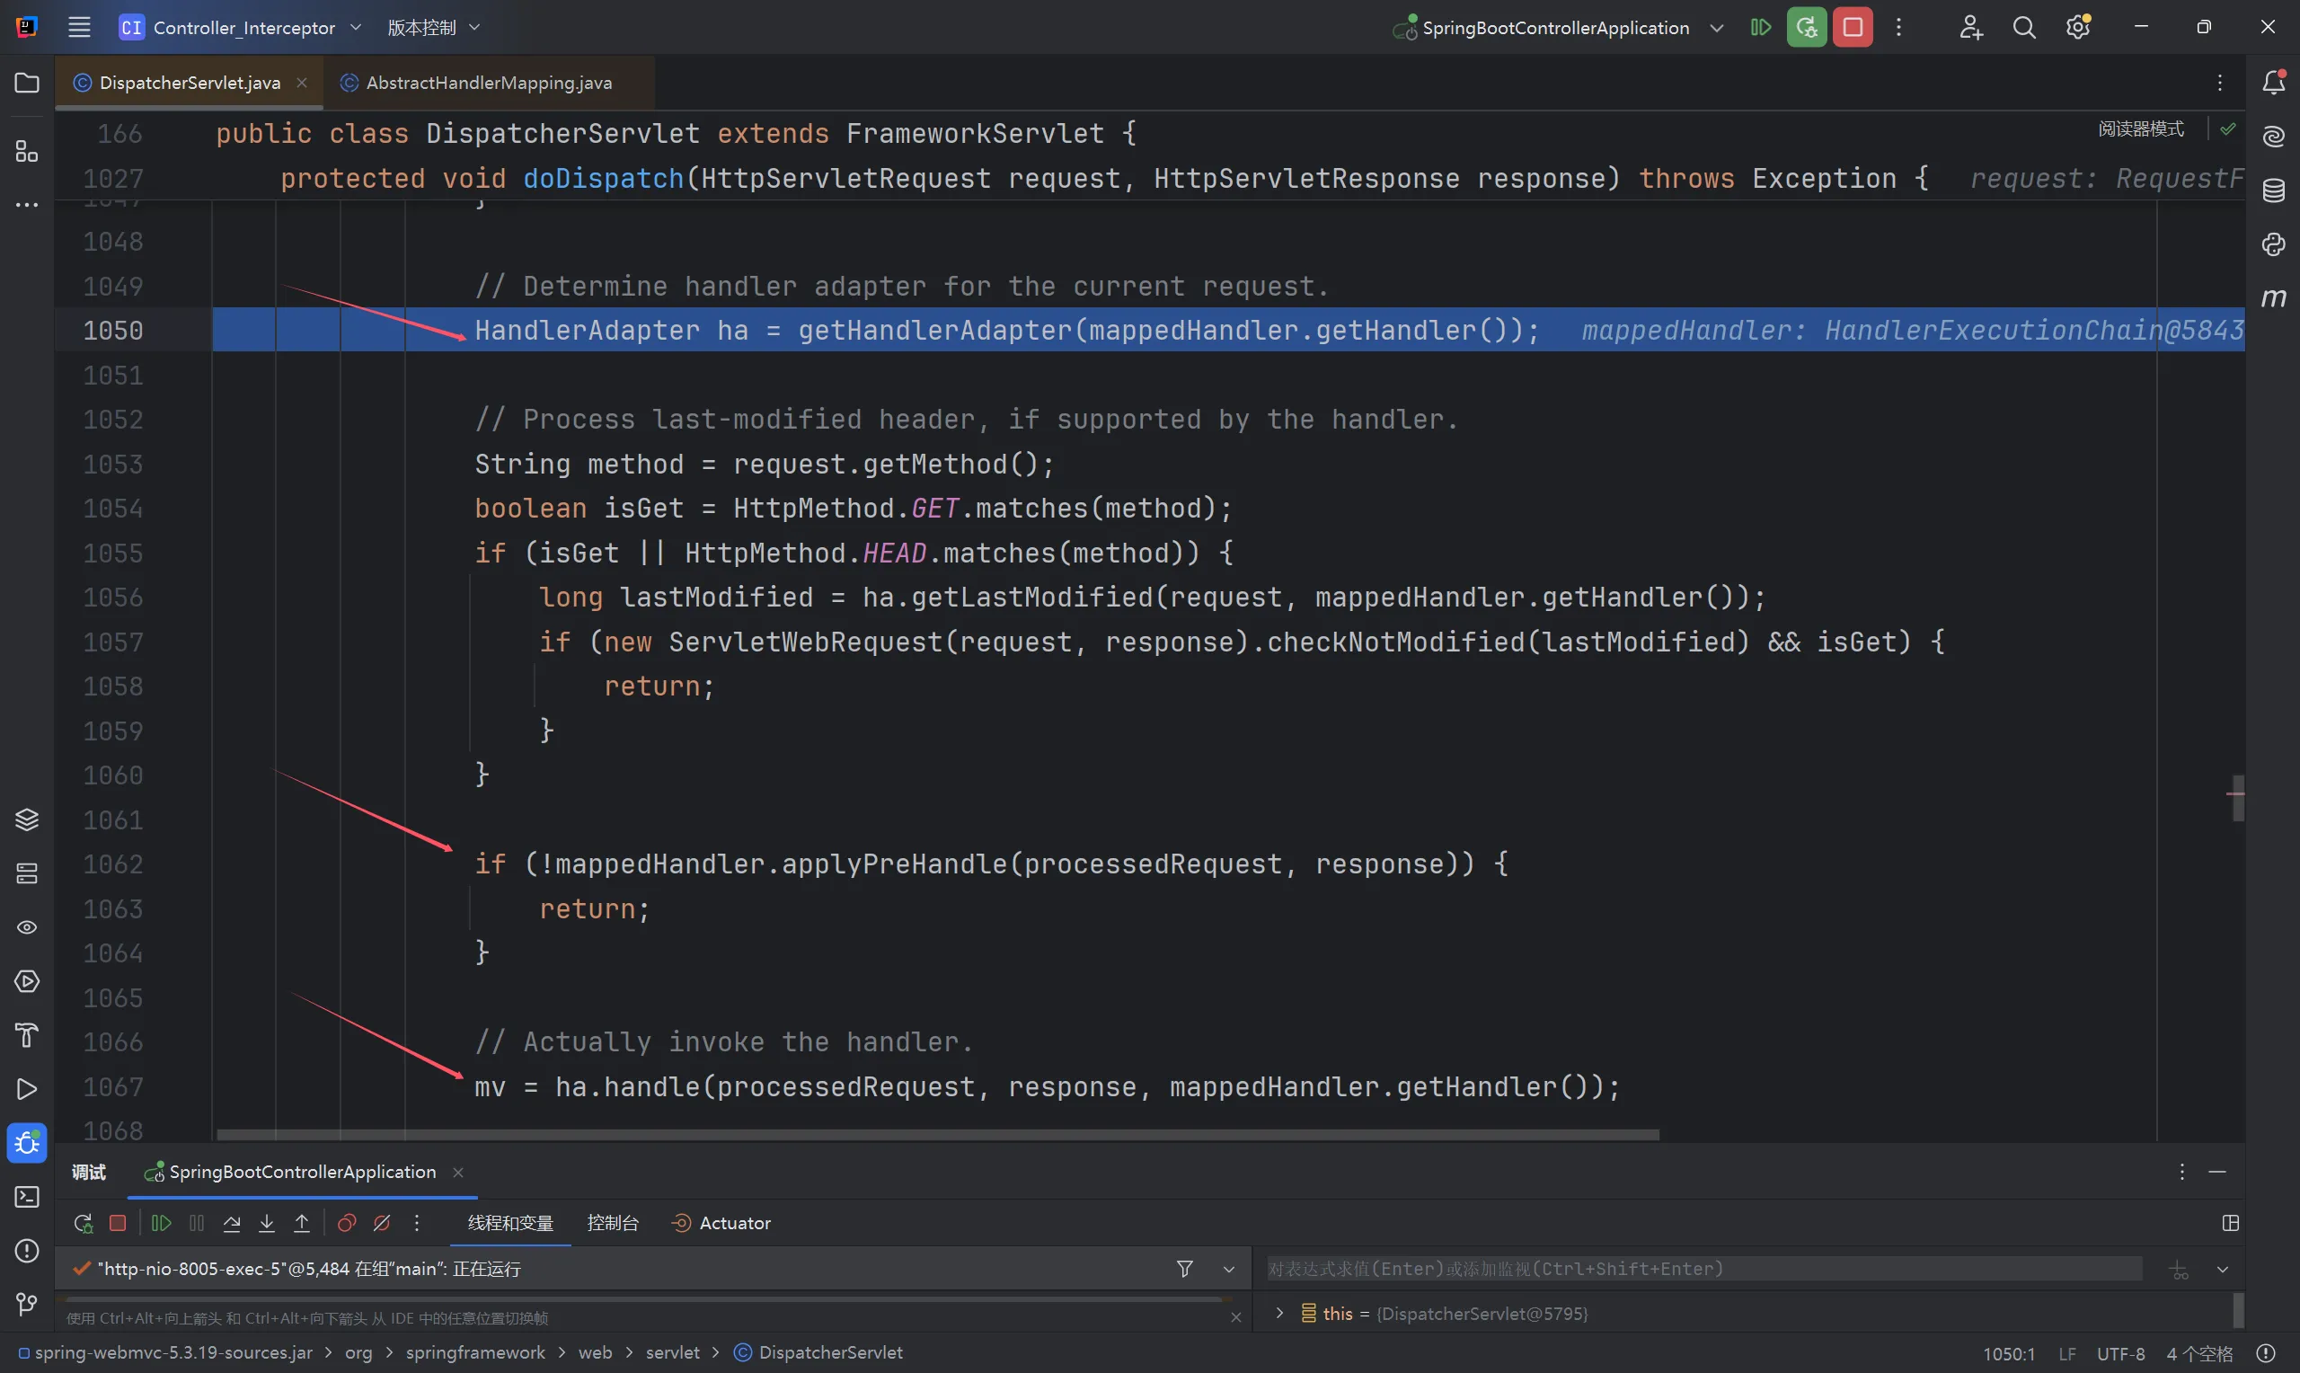Open the Debug tool window bug icon
This screenshot has height=1373, width=2300.
[27, 1144]
